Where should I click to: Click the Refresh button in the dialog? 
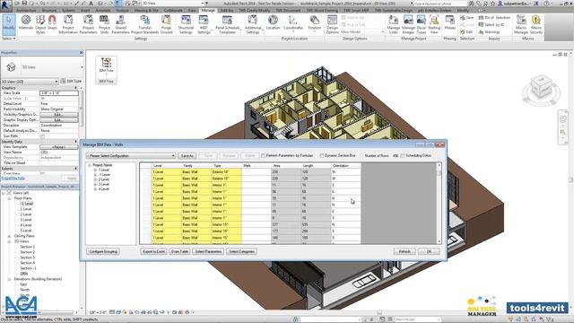click(x=404, y=251)
